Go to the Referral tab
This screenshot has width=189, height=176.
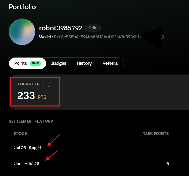[110, 63]
